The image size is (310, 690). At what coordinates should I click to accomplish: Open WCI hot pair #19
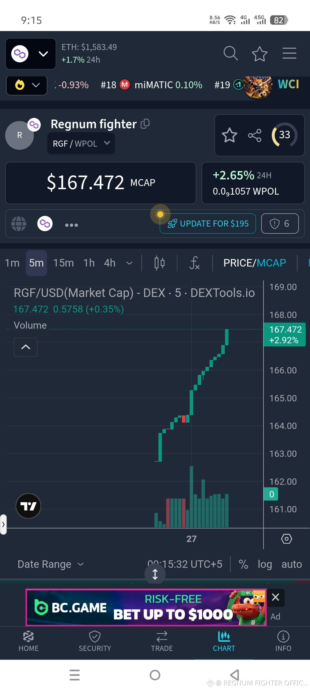click(257, 85)
